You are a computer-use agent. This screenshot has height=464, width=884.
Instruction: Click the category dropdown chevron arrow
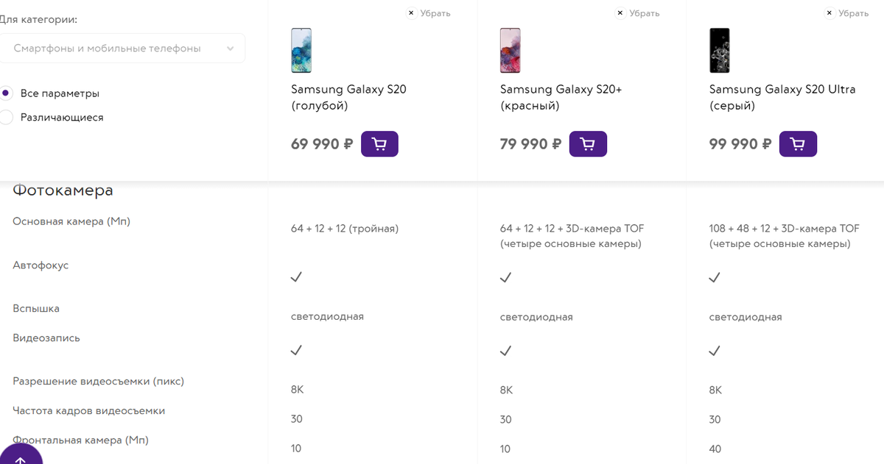[231, 49]
